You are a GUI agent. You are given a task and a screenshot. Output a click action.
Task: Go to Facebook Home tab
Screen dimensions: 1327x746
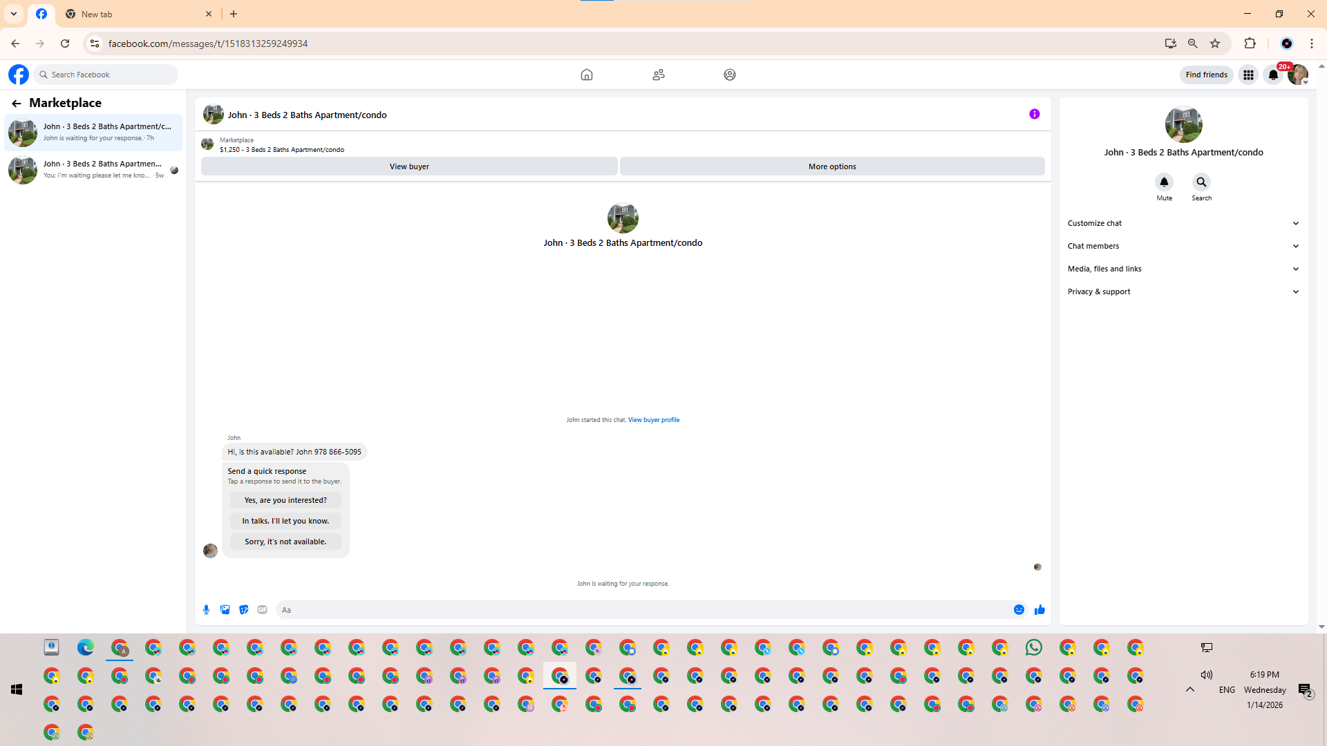[x=586, y=75]
